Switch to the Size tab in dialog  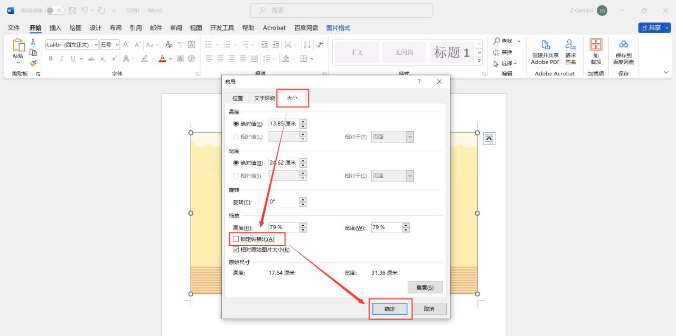click(292, 98)
